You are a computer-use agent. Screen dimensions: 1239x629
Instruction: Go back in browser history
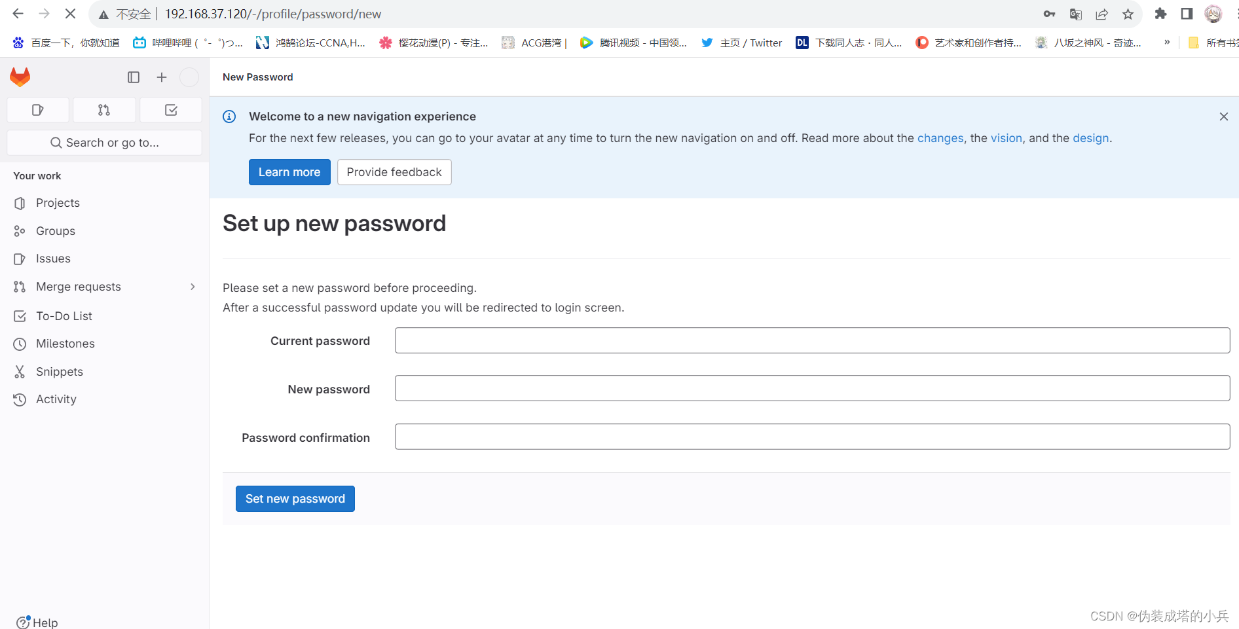[18, 14]
